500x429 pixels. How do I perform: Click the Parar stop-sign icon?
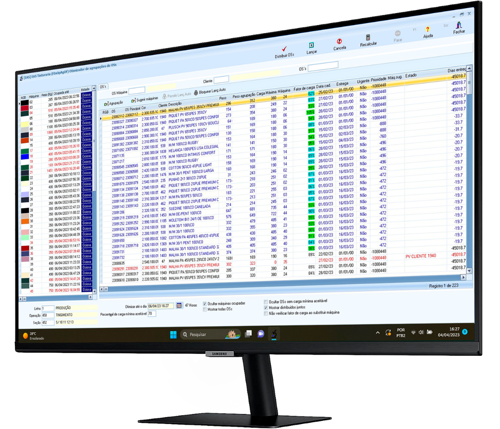point(398,34)
